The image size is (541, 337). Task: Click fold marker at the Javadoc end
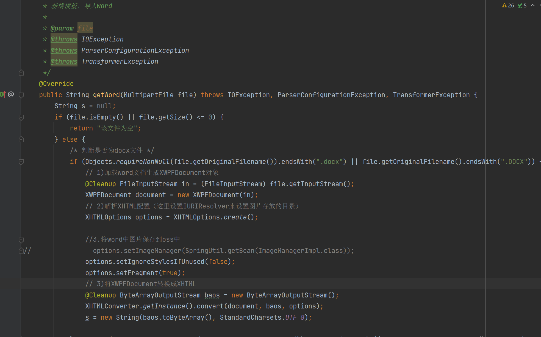tap(21, 73)
